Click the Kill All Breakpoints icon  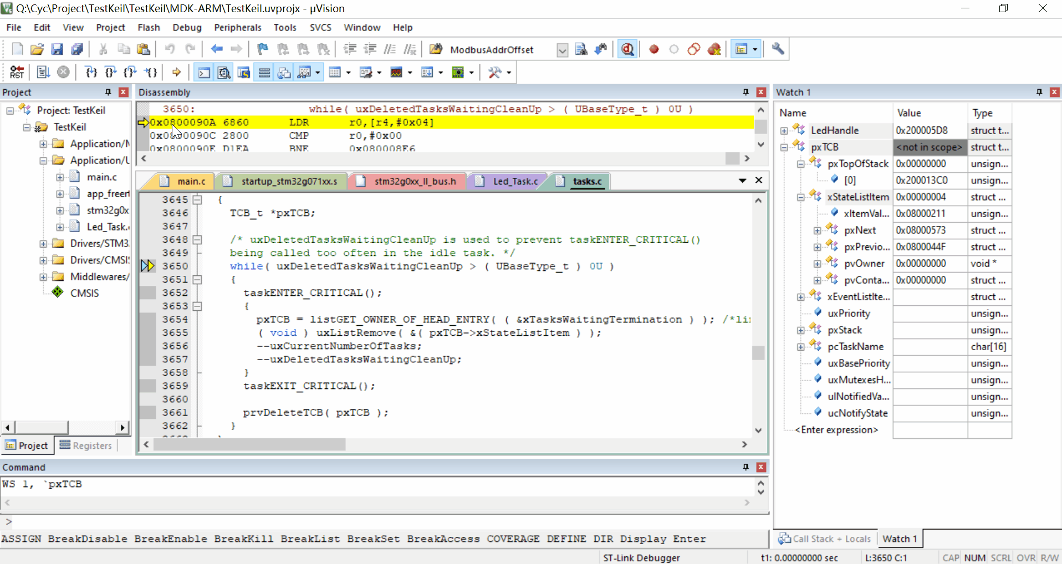[x=714, y=49]
